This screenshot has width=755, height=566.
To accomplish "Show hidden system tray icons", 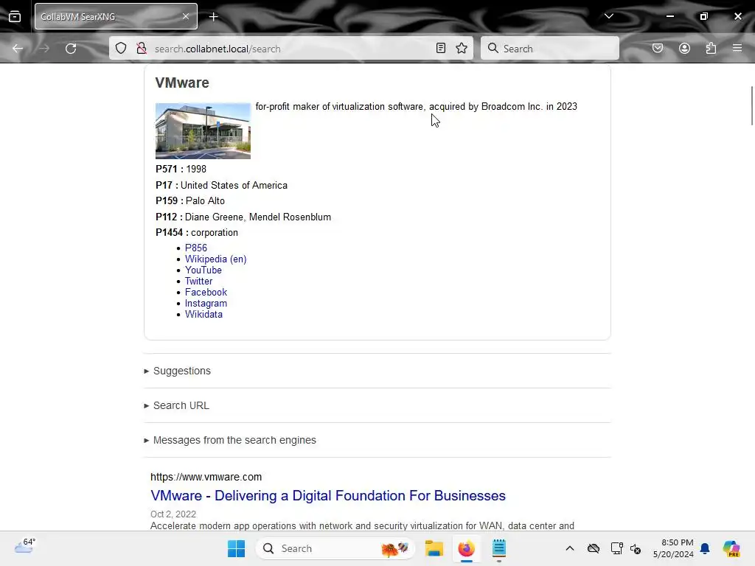I will (x=570, y=548).
